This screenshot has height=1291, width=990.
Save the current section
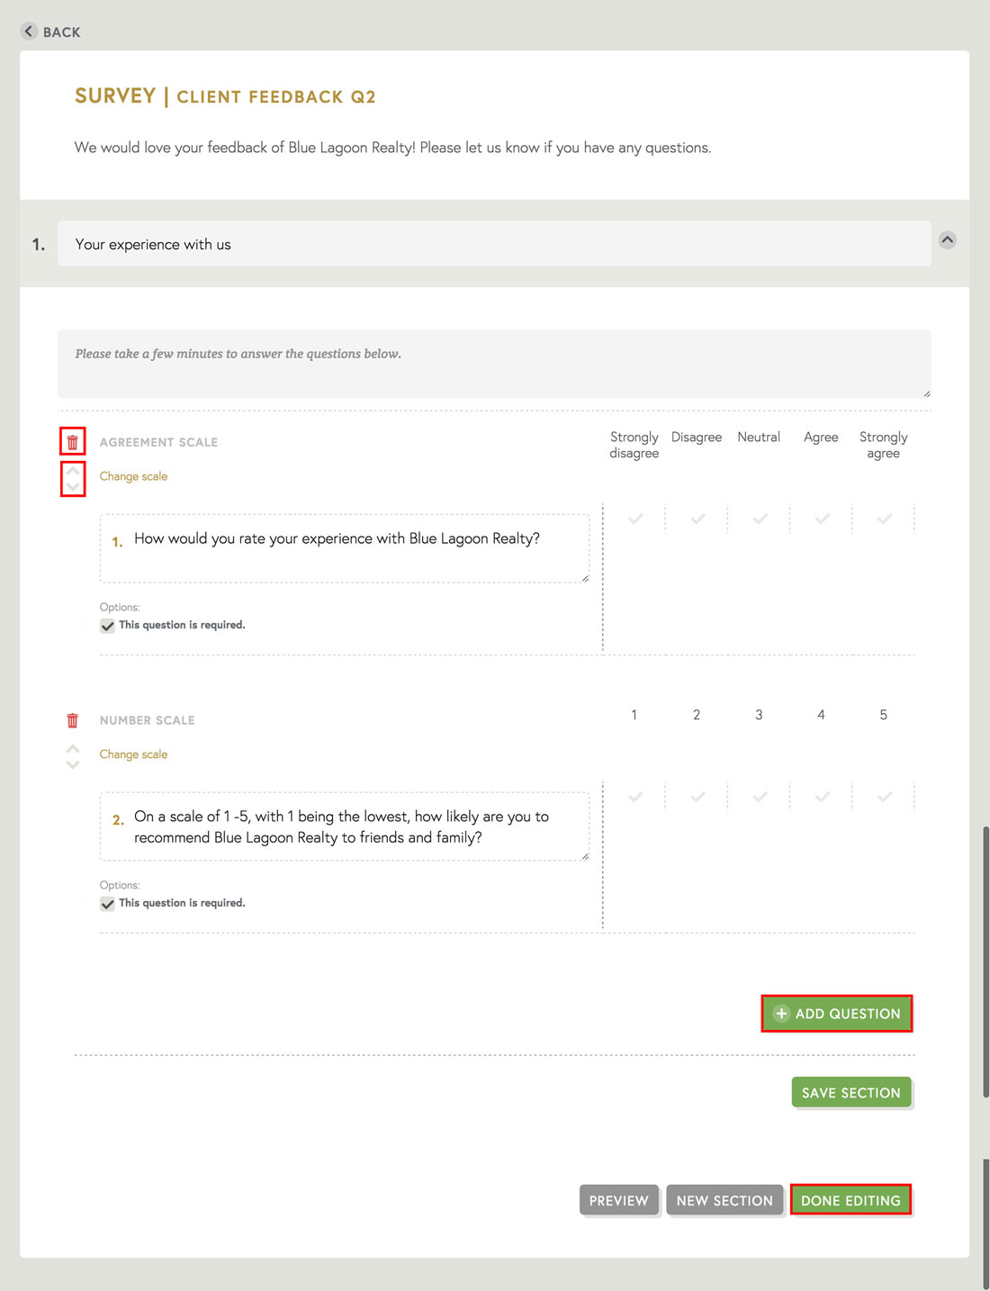(850, 1092)
